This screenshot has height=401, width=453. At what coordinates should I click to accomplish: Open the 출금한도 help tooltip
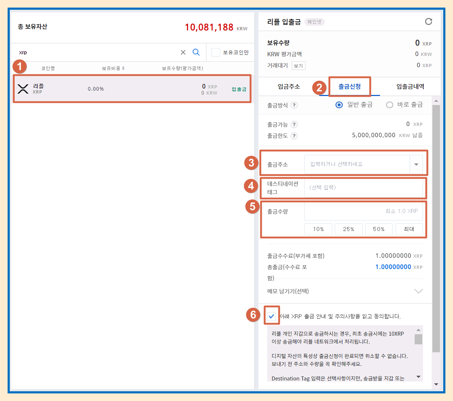(x=294, y=136)
